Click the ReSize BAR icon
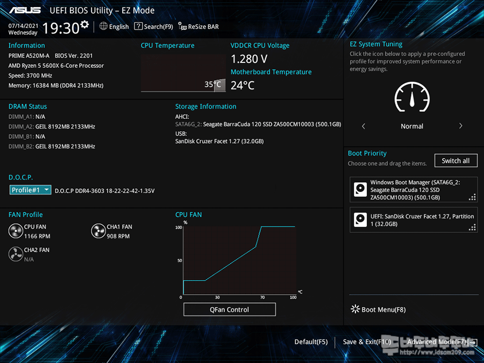Screen dimensions: 484x363 coord(182,26)
